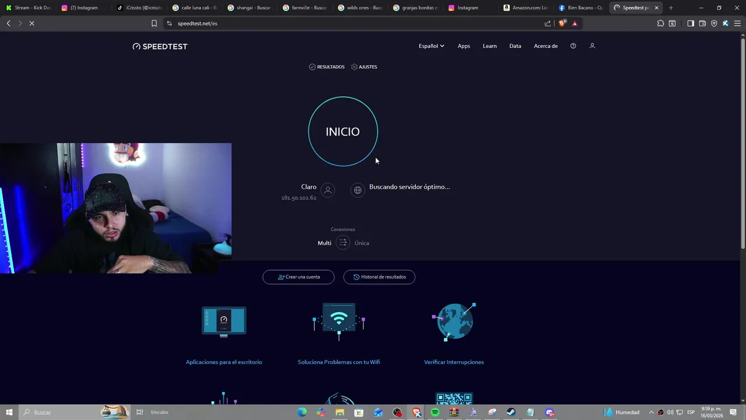Open File Explorer from the taskbar
Screen dimensions: 746x420
340,412
